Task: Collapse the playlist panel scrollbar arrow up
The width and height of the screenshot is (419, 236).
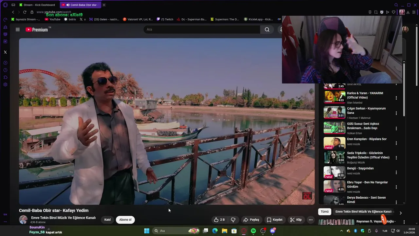Action: point(404,62)
